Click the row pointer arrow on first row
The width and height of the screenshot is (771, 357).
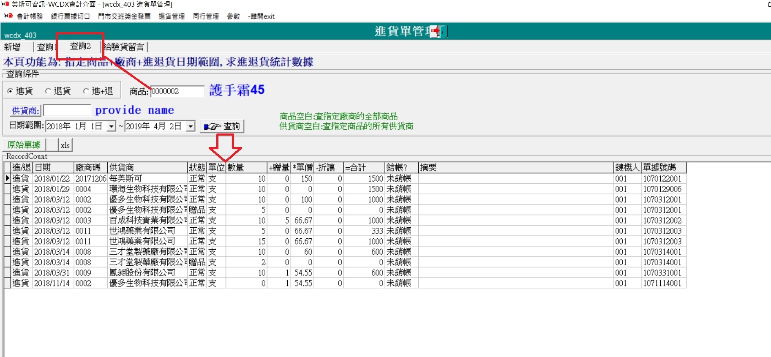pos(7,178)
